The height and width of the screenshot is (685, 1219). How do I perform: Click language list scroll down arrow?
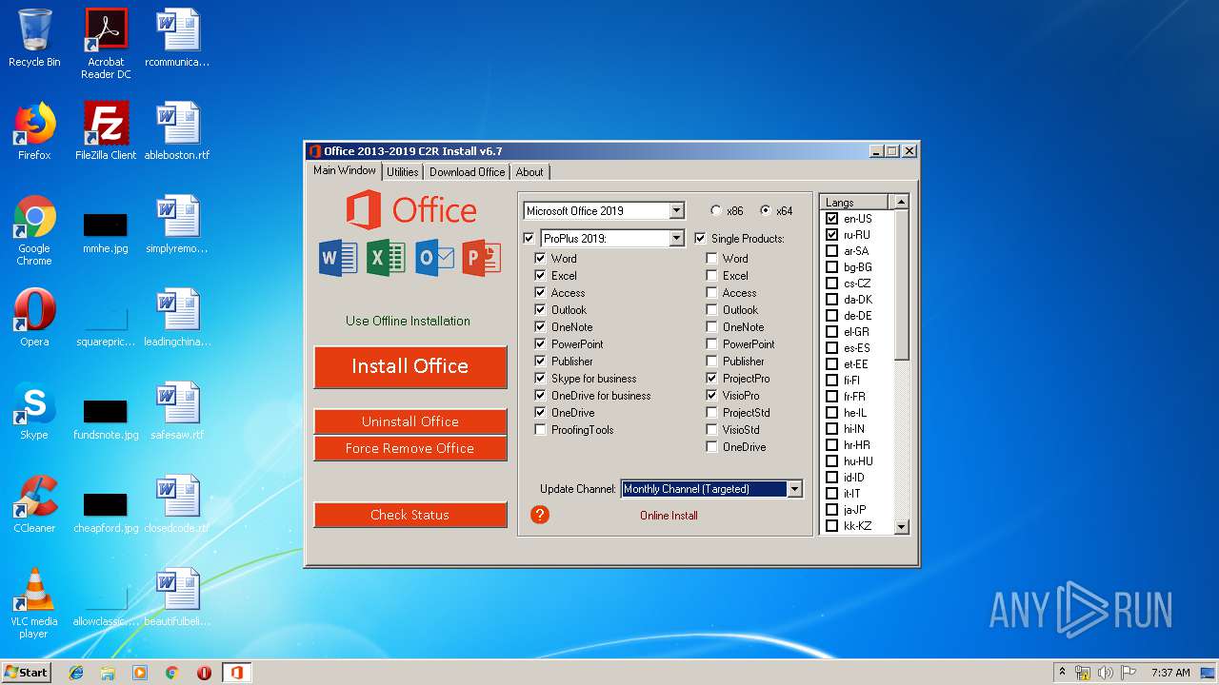pyautogui.click(x=901, y=526)
